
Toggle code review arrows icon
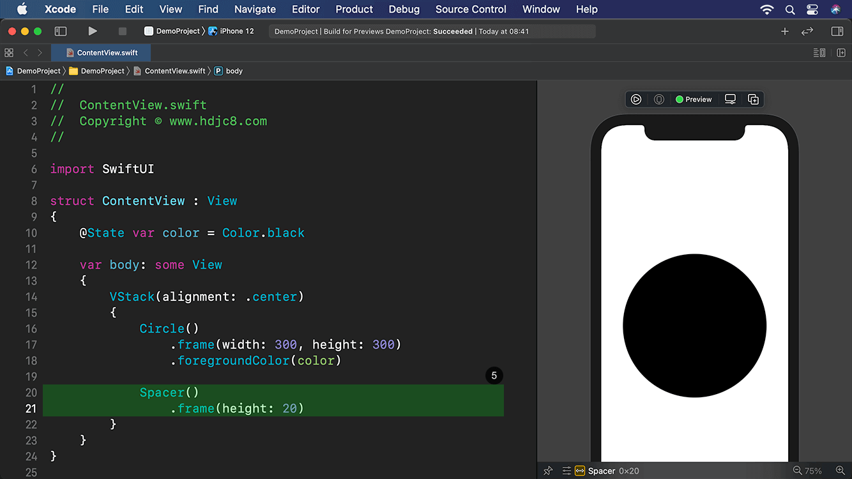point(807,31)
